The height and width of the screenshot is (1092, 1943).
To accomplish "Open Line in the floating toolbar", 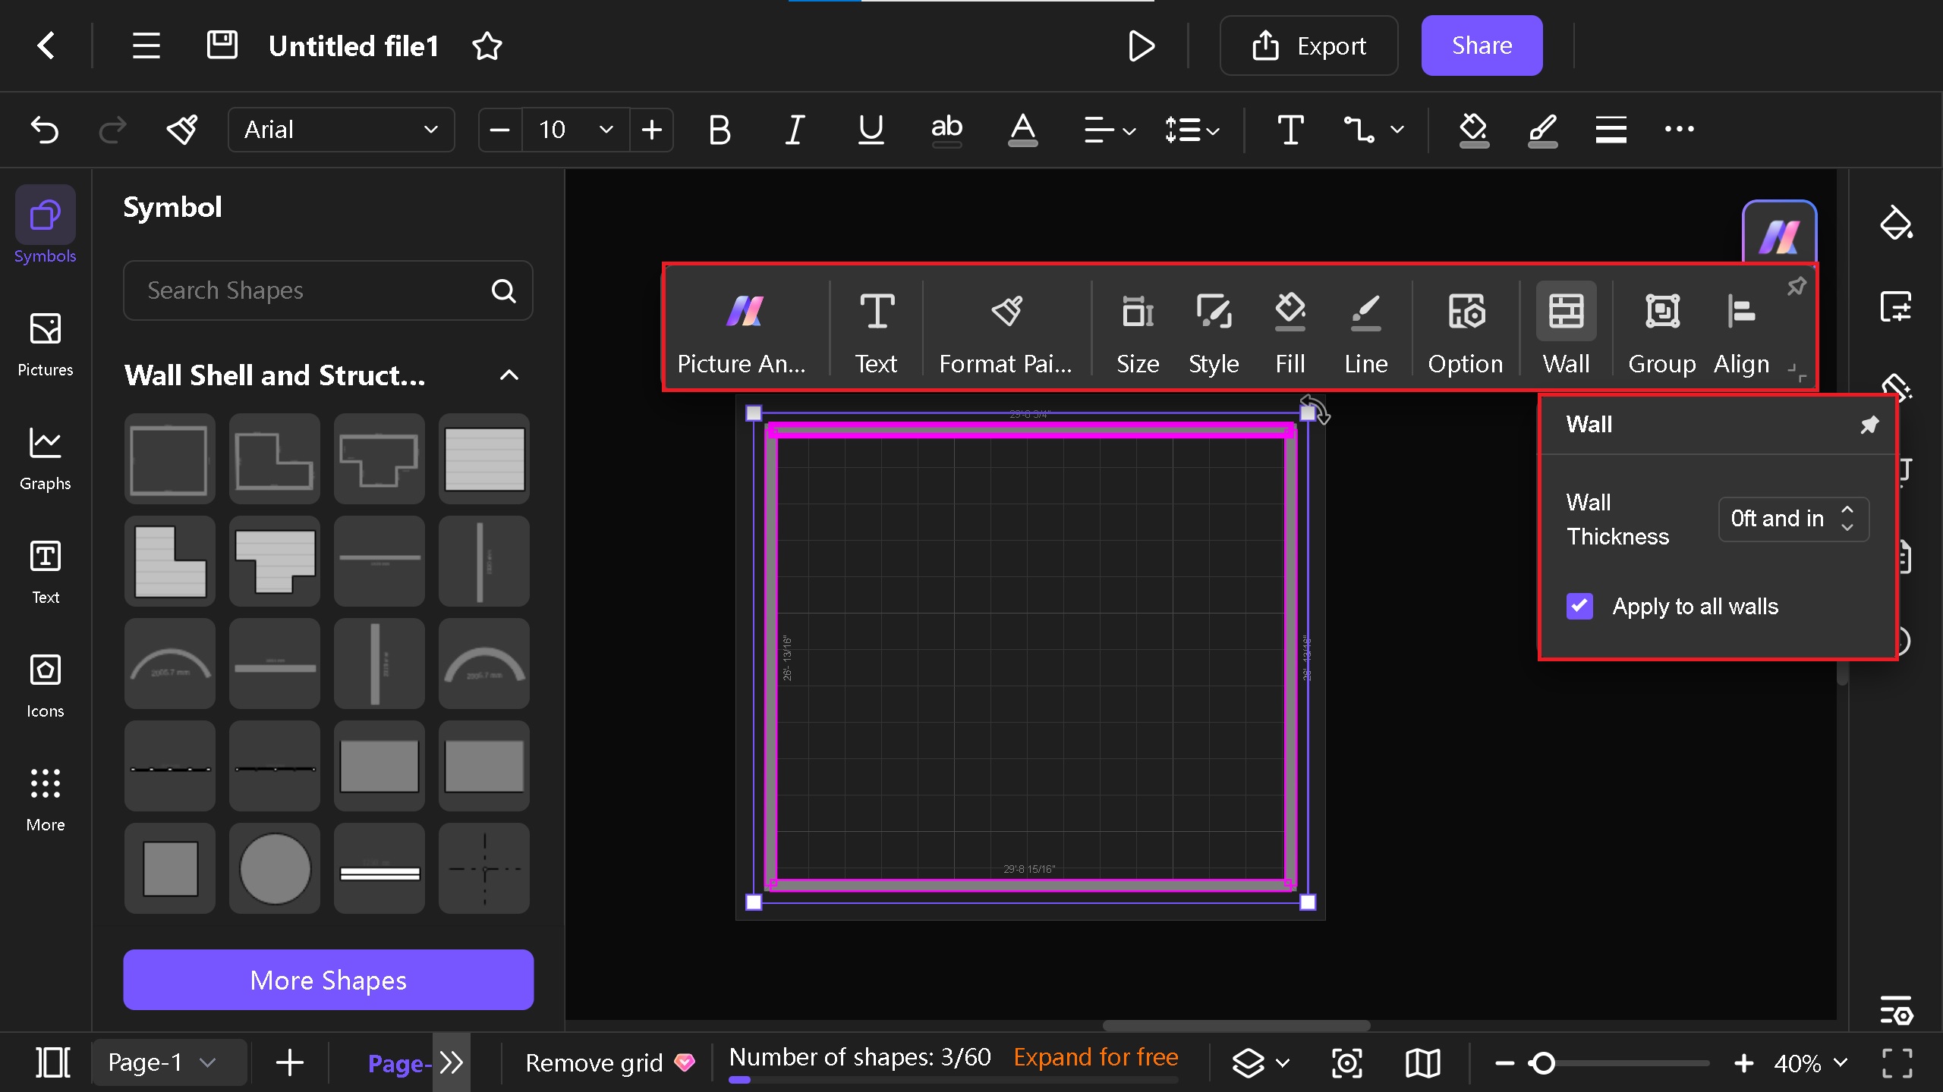I will 1366,332.
